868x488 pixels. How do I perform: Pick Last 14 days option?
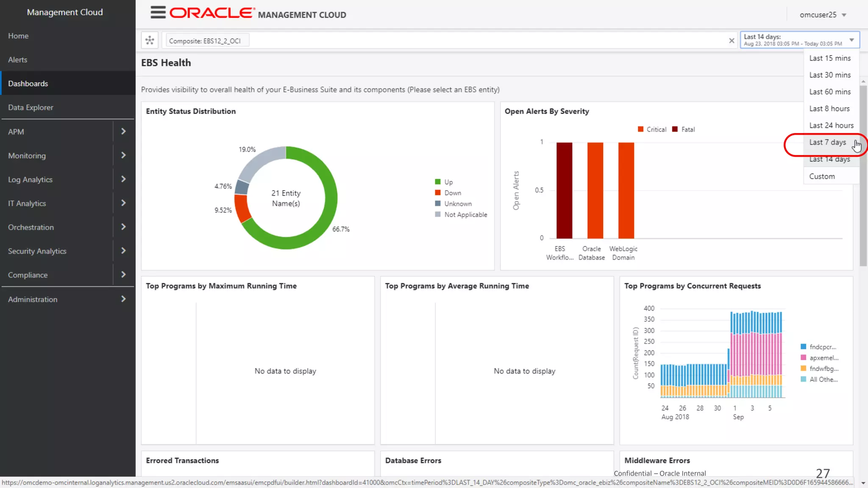pos(829,160)
